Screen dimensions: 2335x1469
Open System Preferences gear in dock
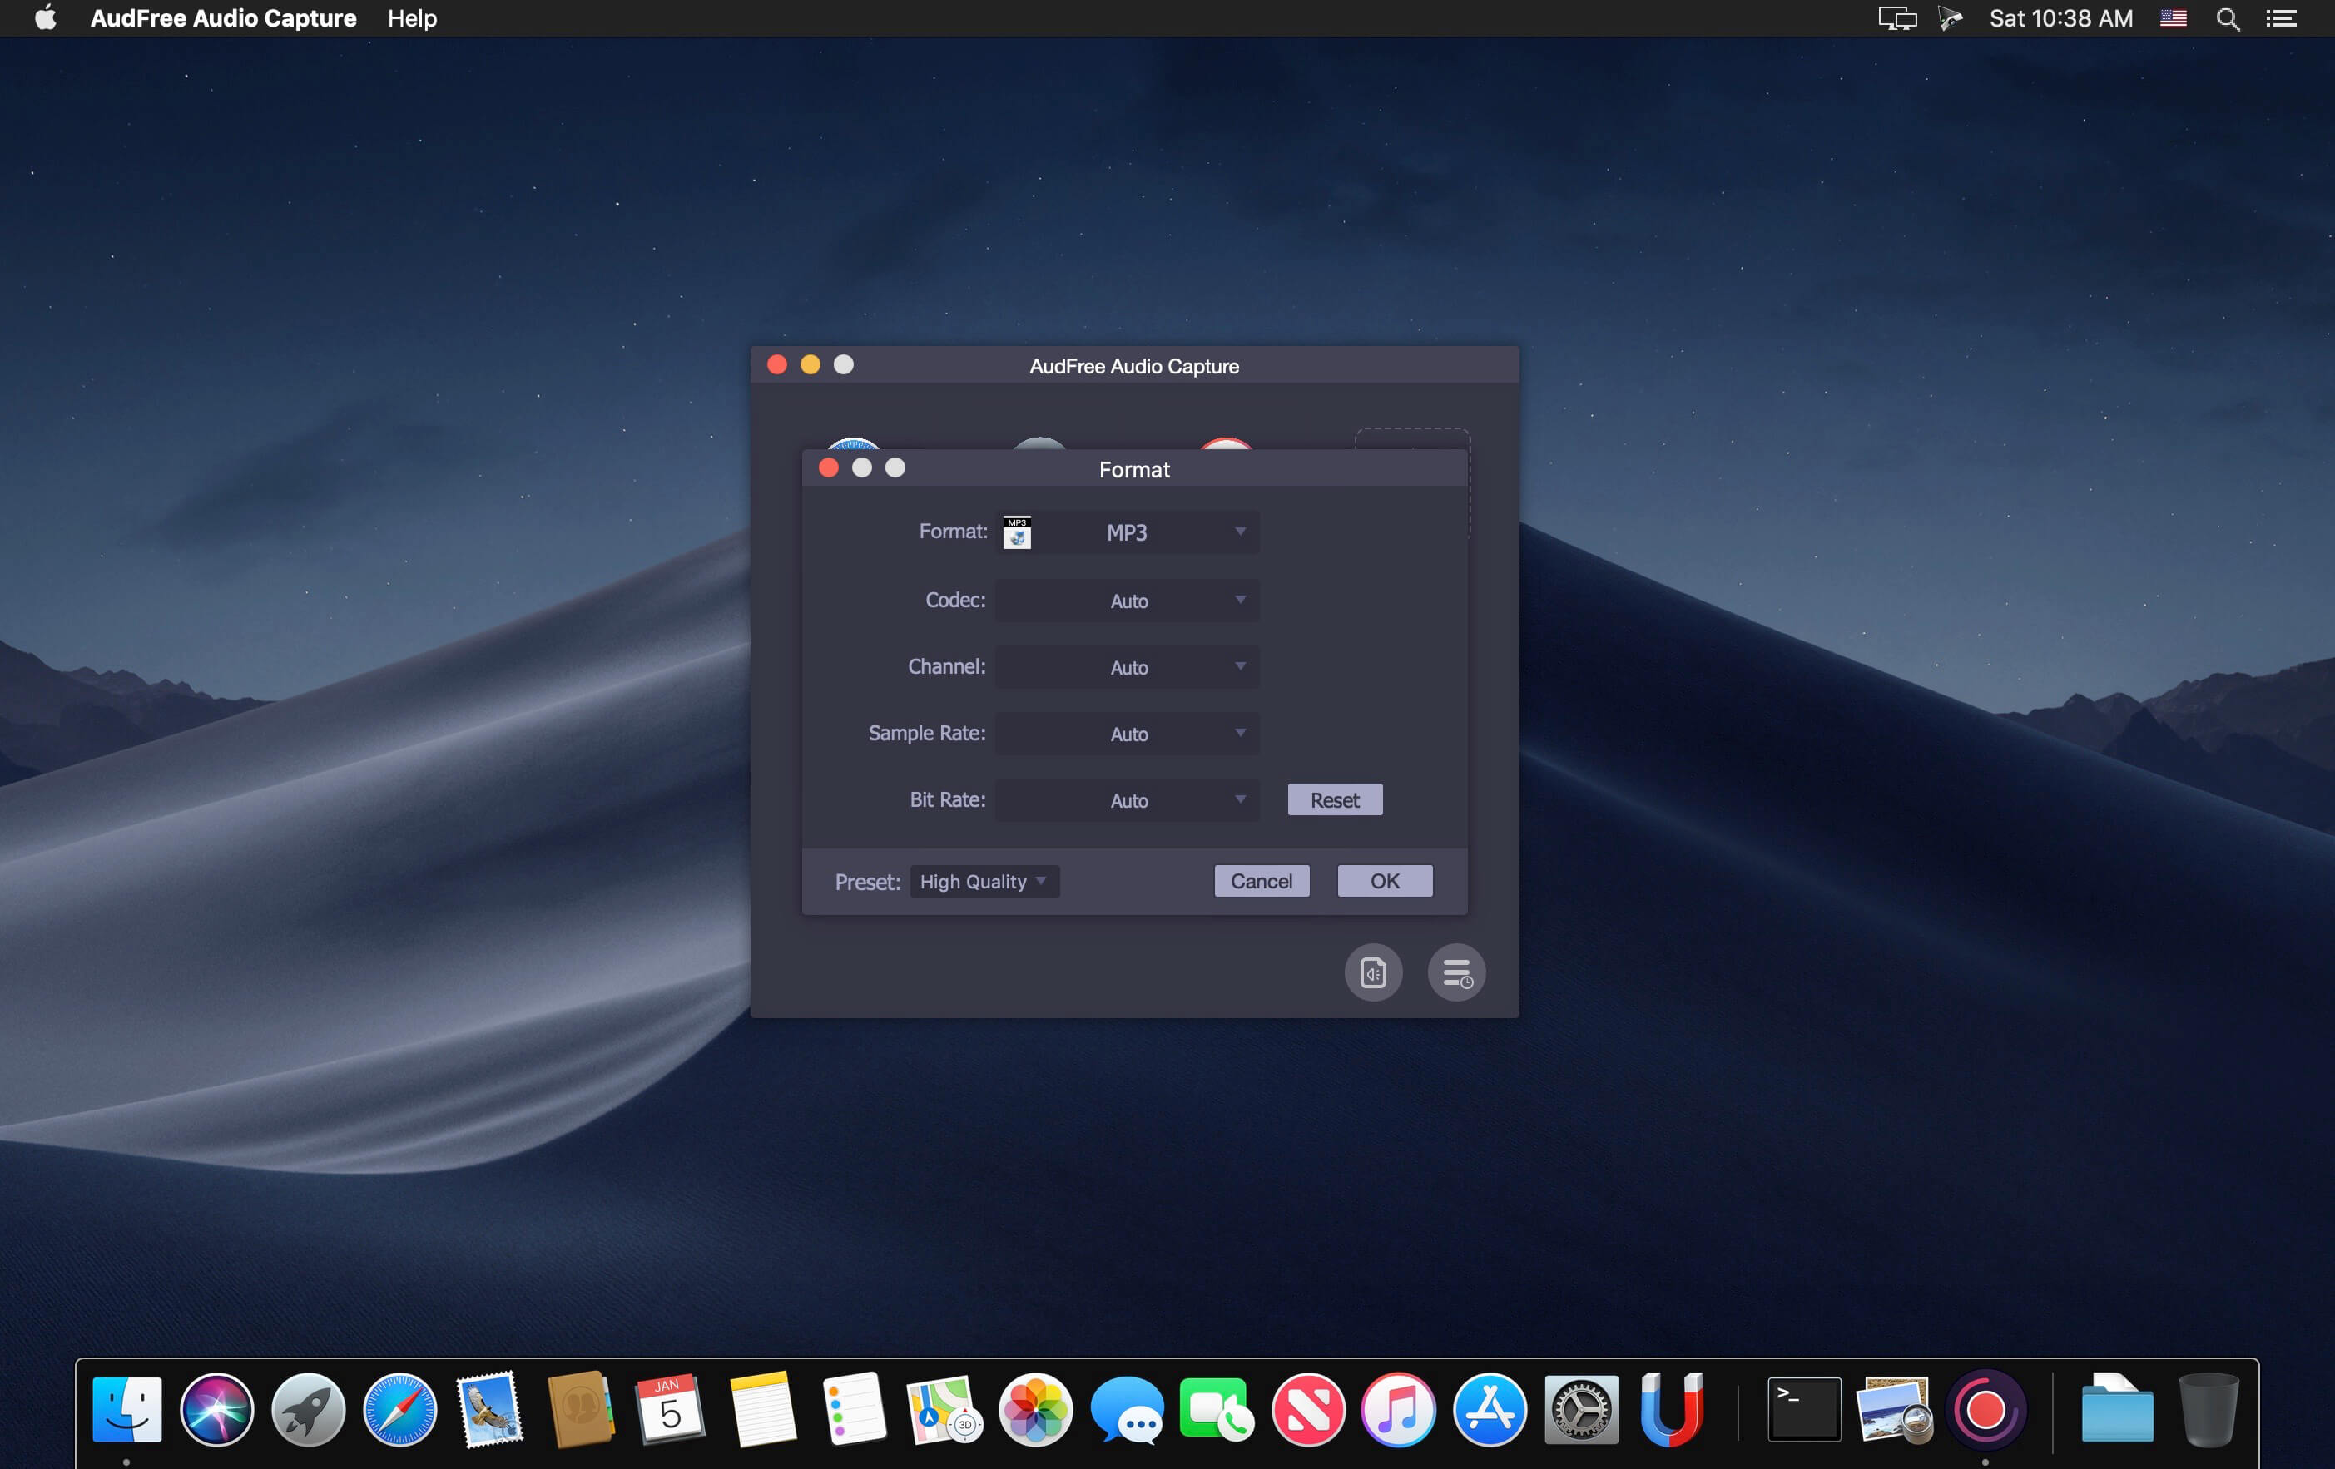click(x=1580, y=1410)
